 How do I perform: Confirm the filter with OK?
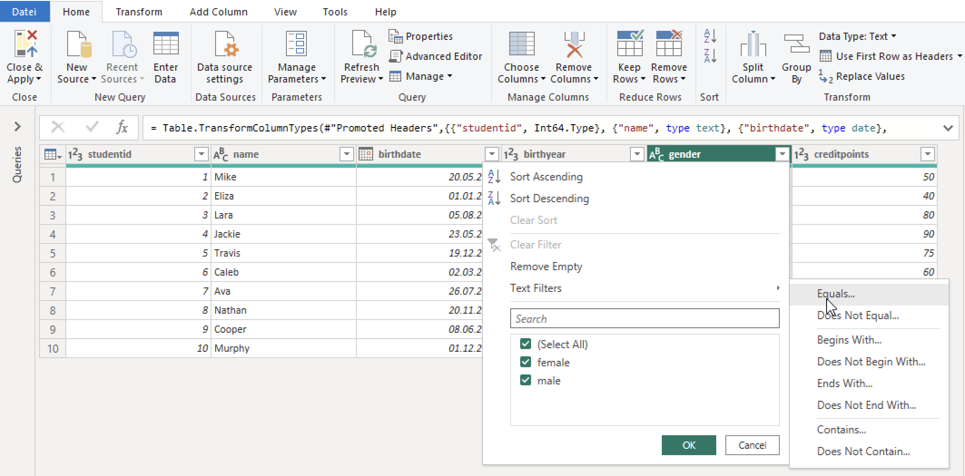689,445
